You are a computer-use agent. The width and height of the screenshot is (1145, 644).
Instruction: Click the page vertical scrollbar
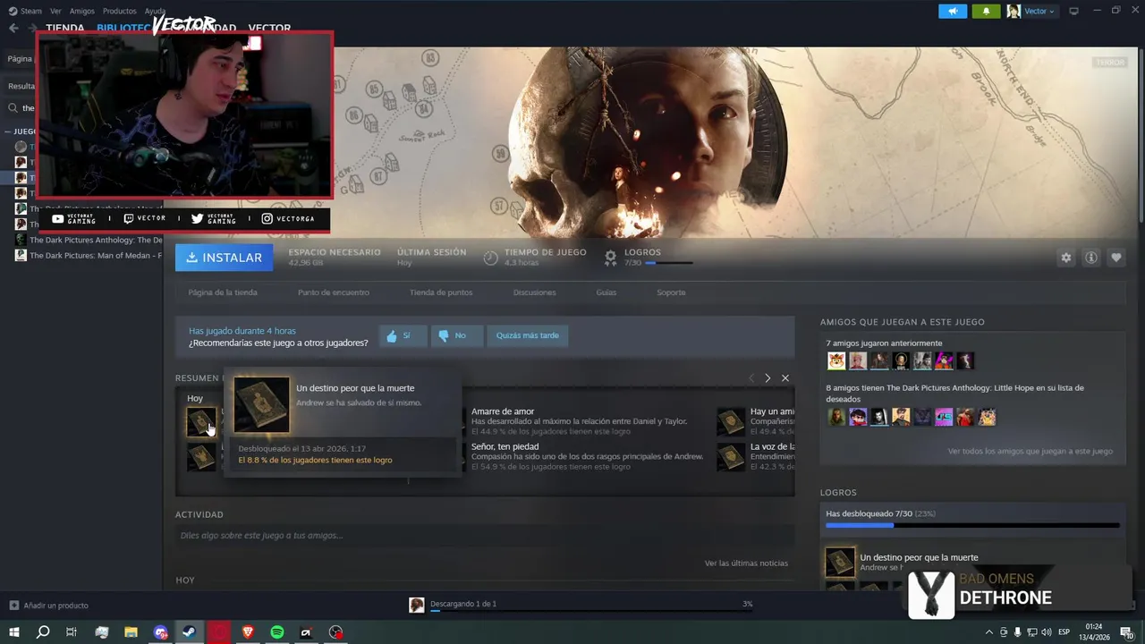(x=1141, y=134)
